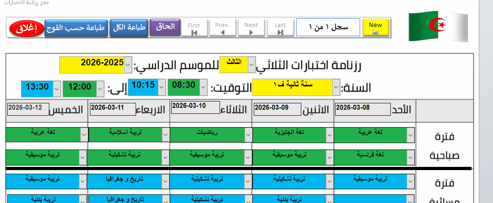Click the Sunday date field 2026-03-08

[362, 109]
